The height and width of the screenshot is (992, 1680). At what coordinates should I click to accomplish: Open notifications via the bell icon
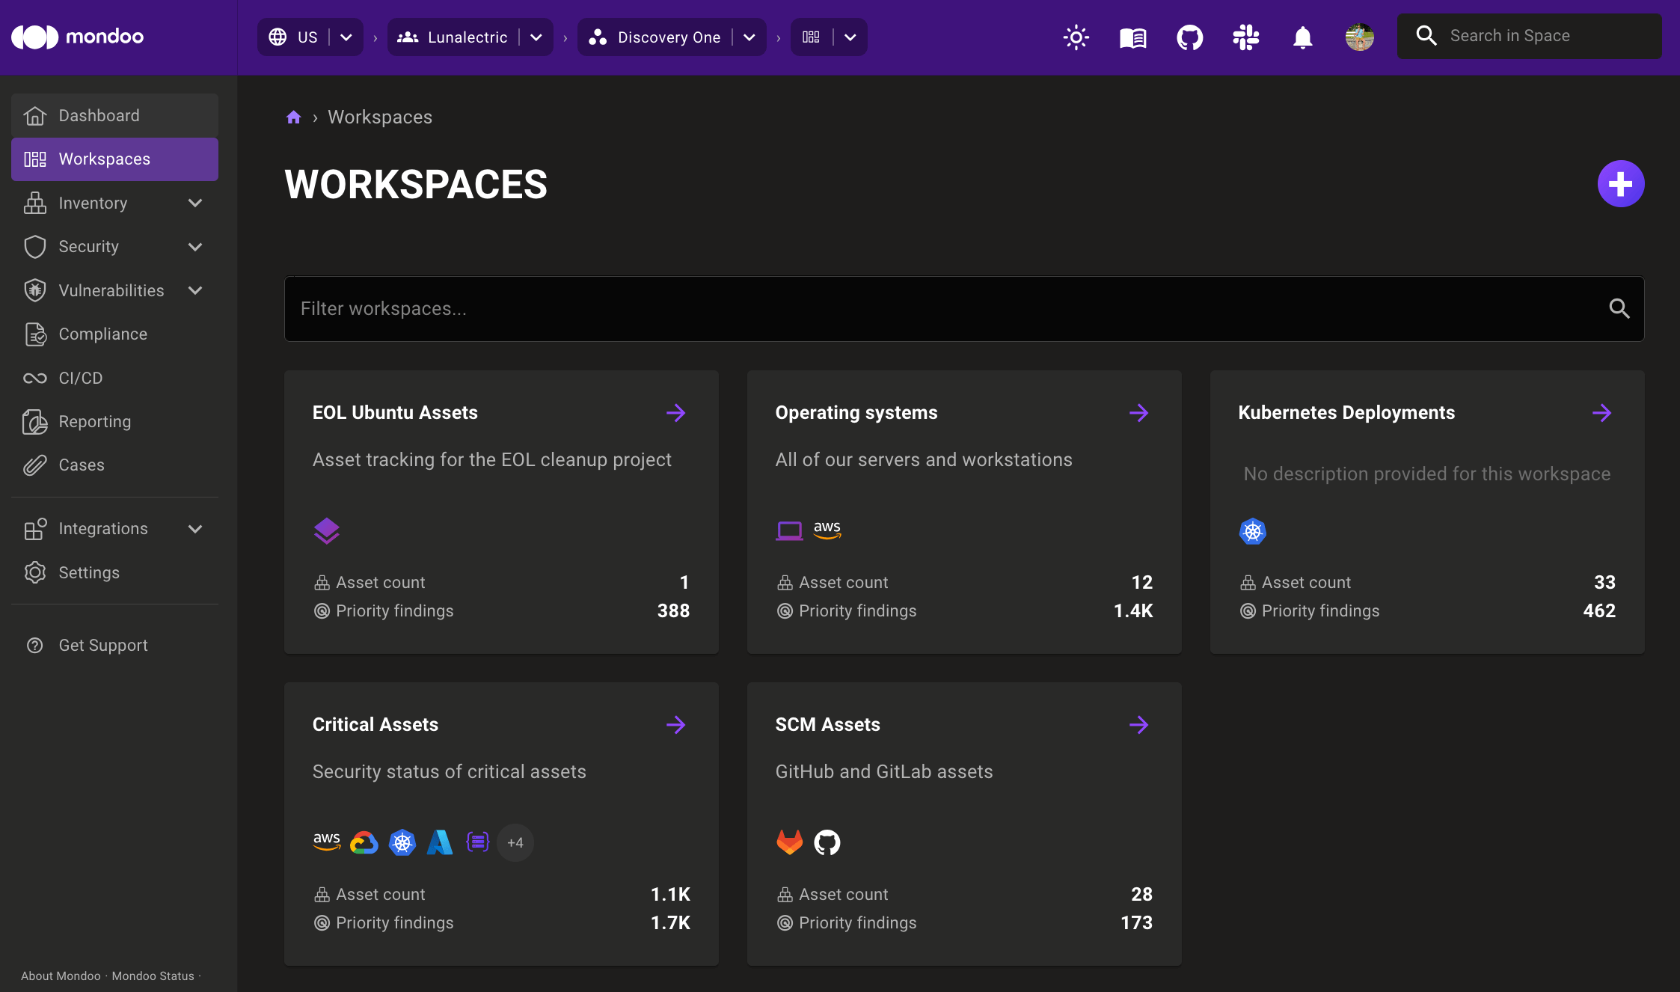1302,37
